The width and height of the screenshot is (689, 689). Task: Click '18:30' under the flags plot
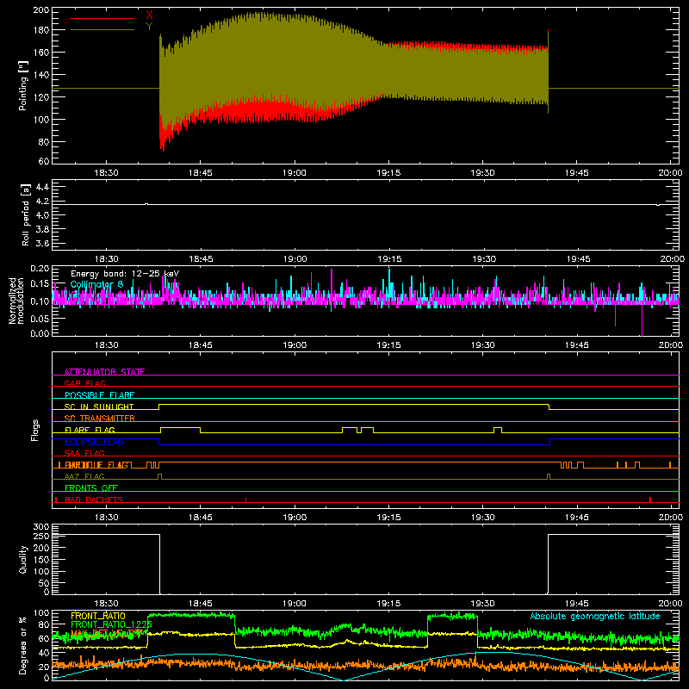[106, 518]
